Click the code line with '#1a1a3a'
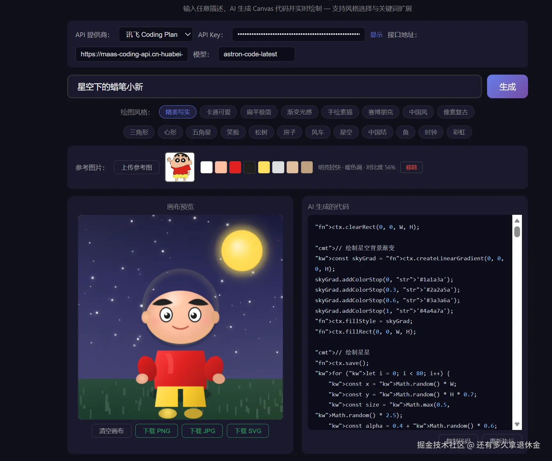 384,279
